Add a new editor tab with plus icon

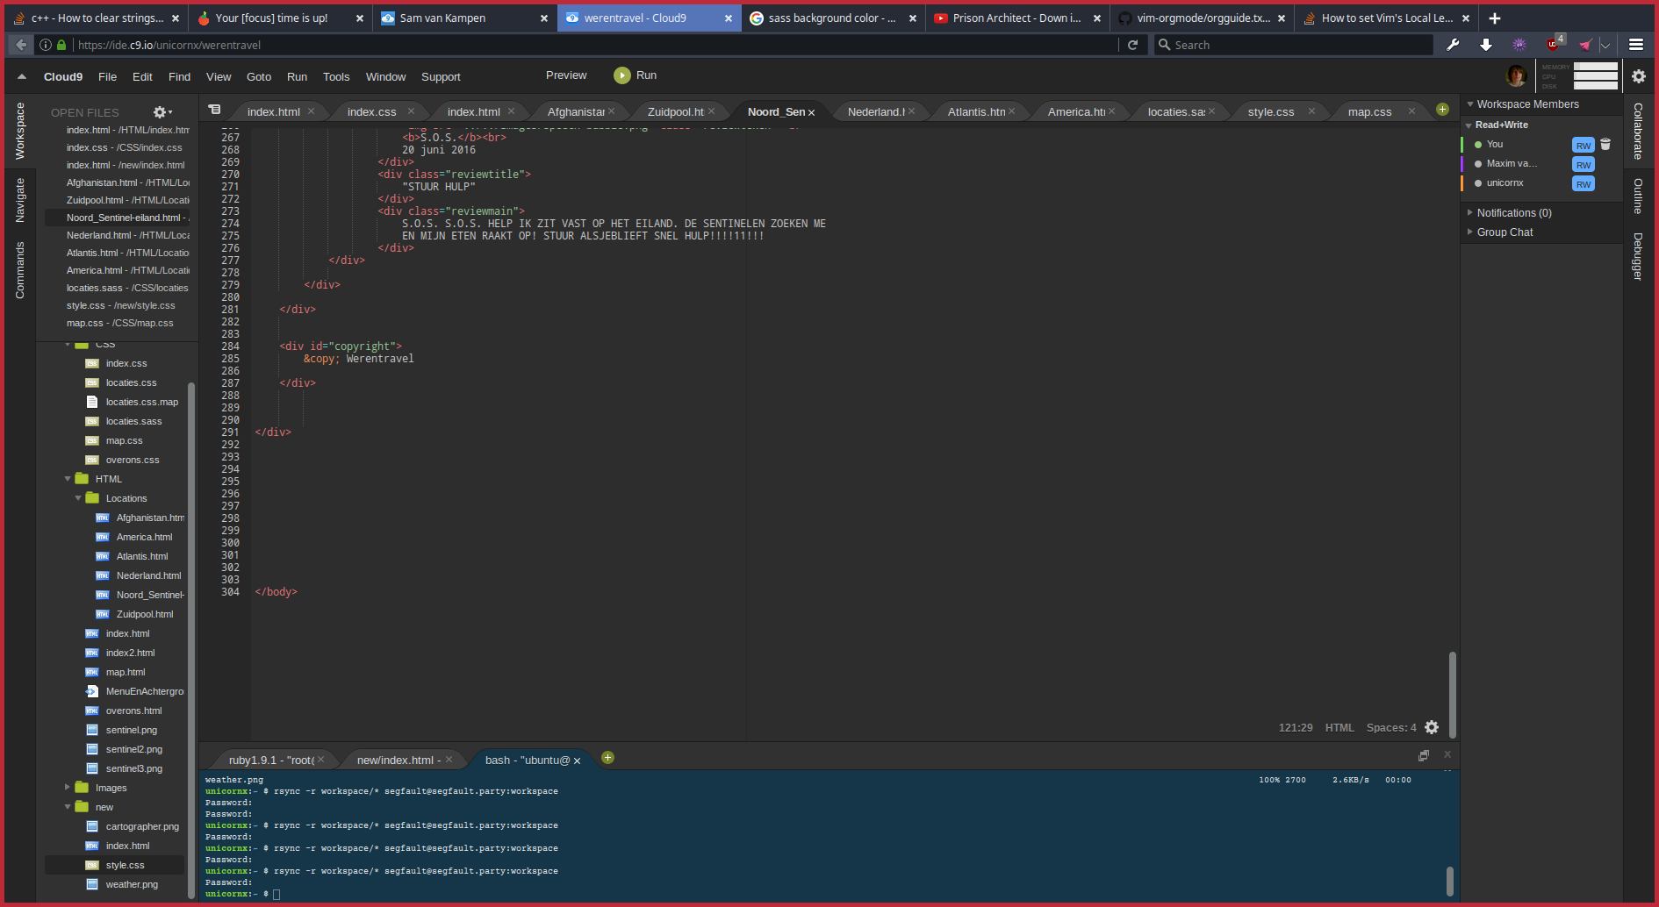(x=1442, y=110)
